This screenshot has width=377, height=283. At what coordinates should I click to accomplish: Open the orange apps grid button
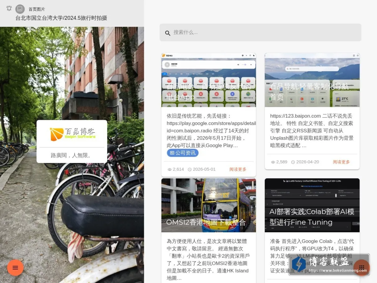pyautogui.click(x=362, y=268)
